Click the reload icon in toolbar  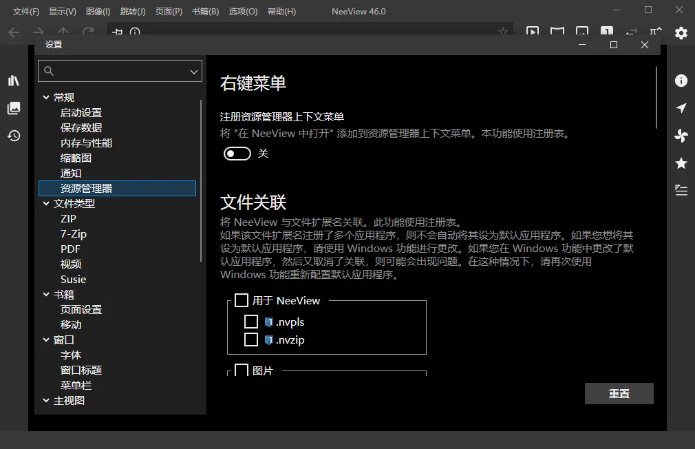click(88, 32)
